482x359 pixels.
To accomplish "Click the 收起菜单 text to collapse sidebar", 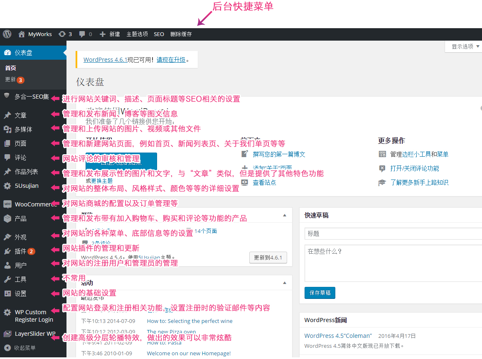I will click(x=25, y=348).
